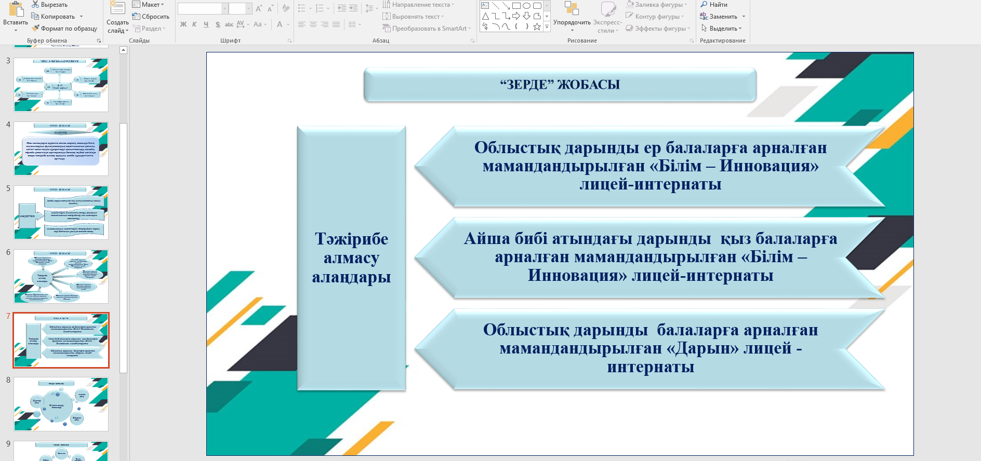Decrease list indent level

[x=341, y=8]
